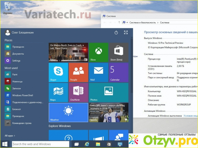Open the OneNote tile
198x148 pixels.
point(78,92)
